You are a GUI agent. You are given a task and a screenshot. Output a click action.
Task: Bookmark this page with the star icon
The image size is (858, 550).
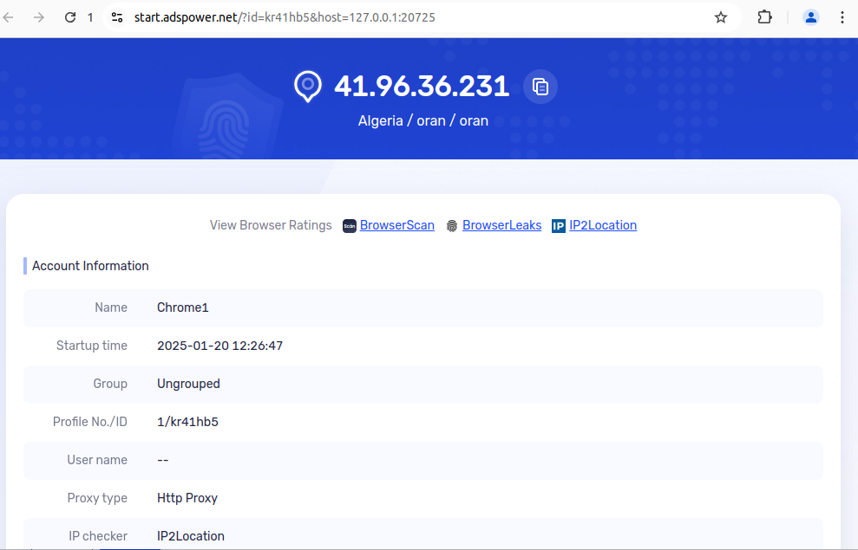click(721, 16)
